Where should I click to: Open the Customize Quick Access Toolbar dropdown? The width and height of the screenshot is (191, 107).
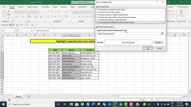click(x=36, y=25)
